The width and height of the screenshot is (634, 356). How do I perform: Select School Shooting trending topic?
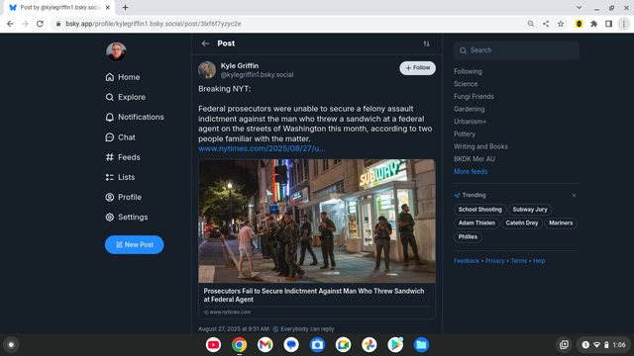479,210
